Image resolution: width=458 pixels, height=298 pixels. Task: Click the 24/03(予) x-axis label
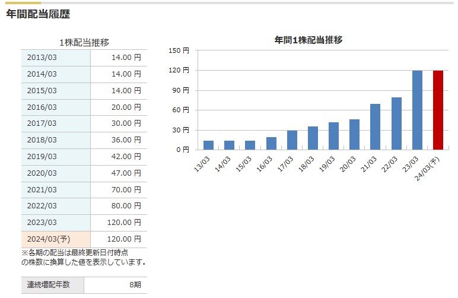427,168
